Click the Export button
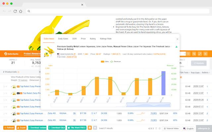The width and height of the screenshot is (212, 132). 22,128
